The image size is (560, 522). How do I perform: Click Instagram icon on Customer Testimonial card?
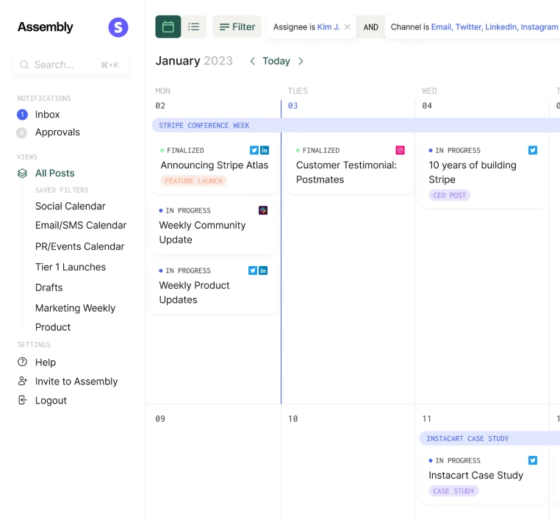(x=400, y=150)
